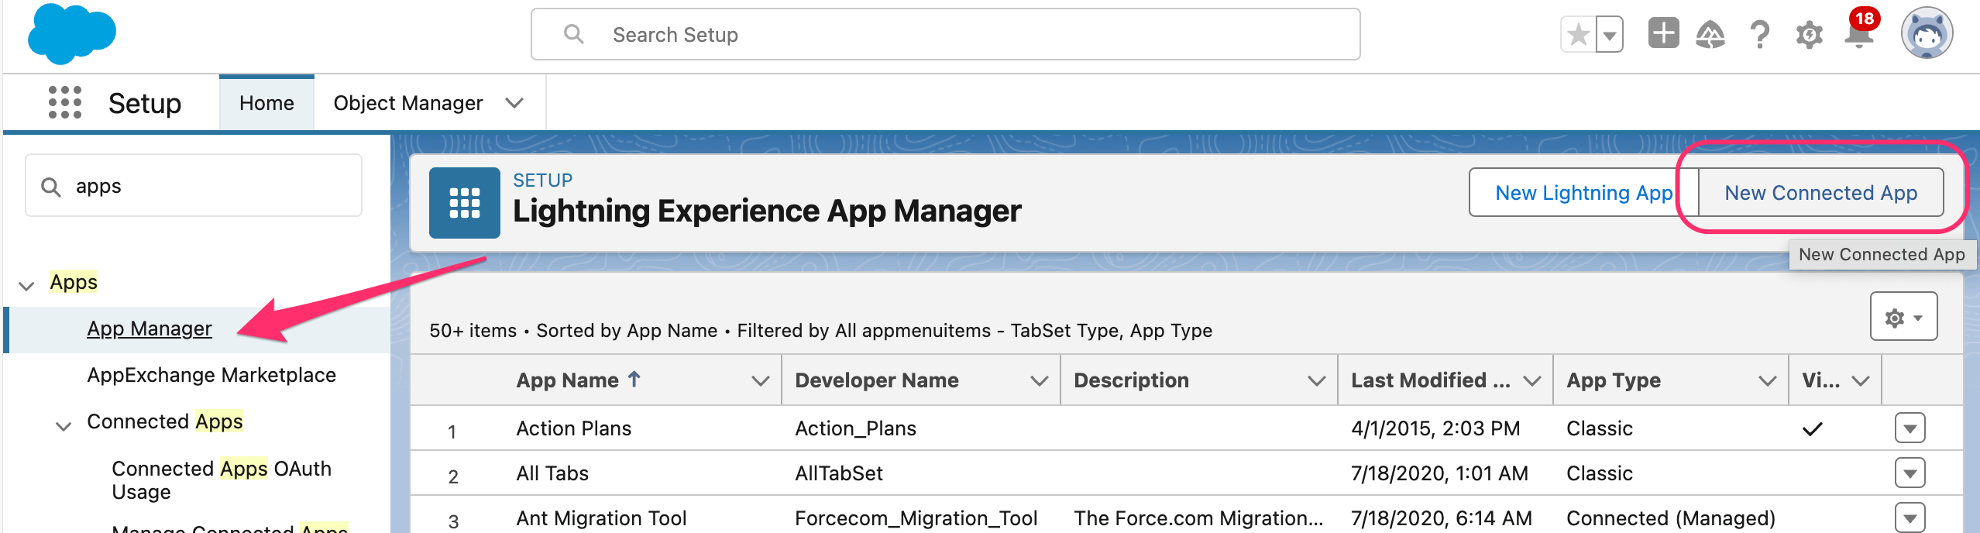Open the global actions plus icon
Viewport: 1980px width, 533px height.
pyautogui.click(x=1663, y=33)
